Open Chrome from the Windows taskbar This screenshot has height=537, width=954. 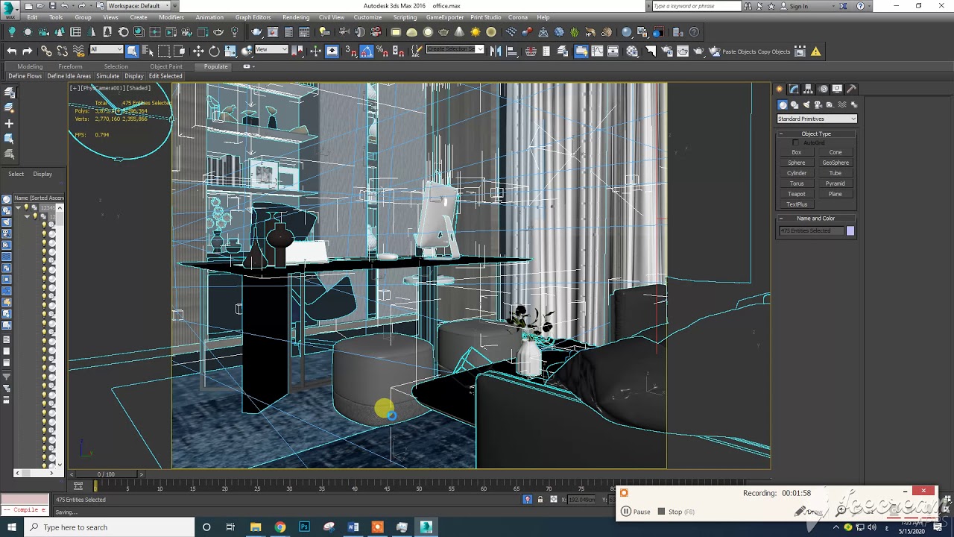279,527
